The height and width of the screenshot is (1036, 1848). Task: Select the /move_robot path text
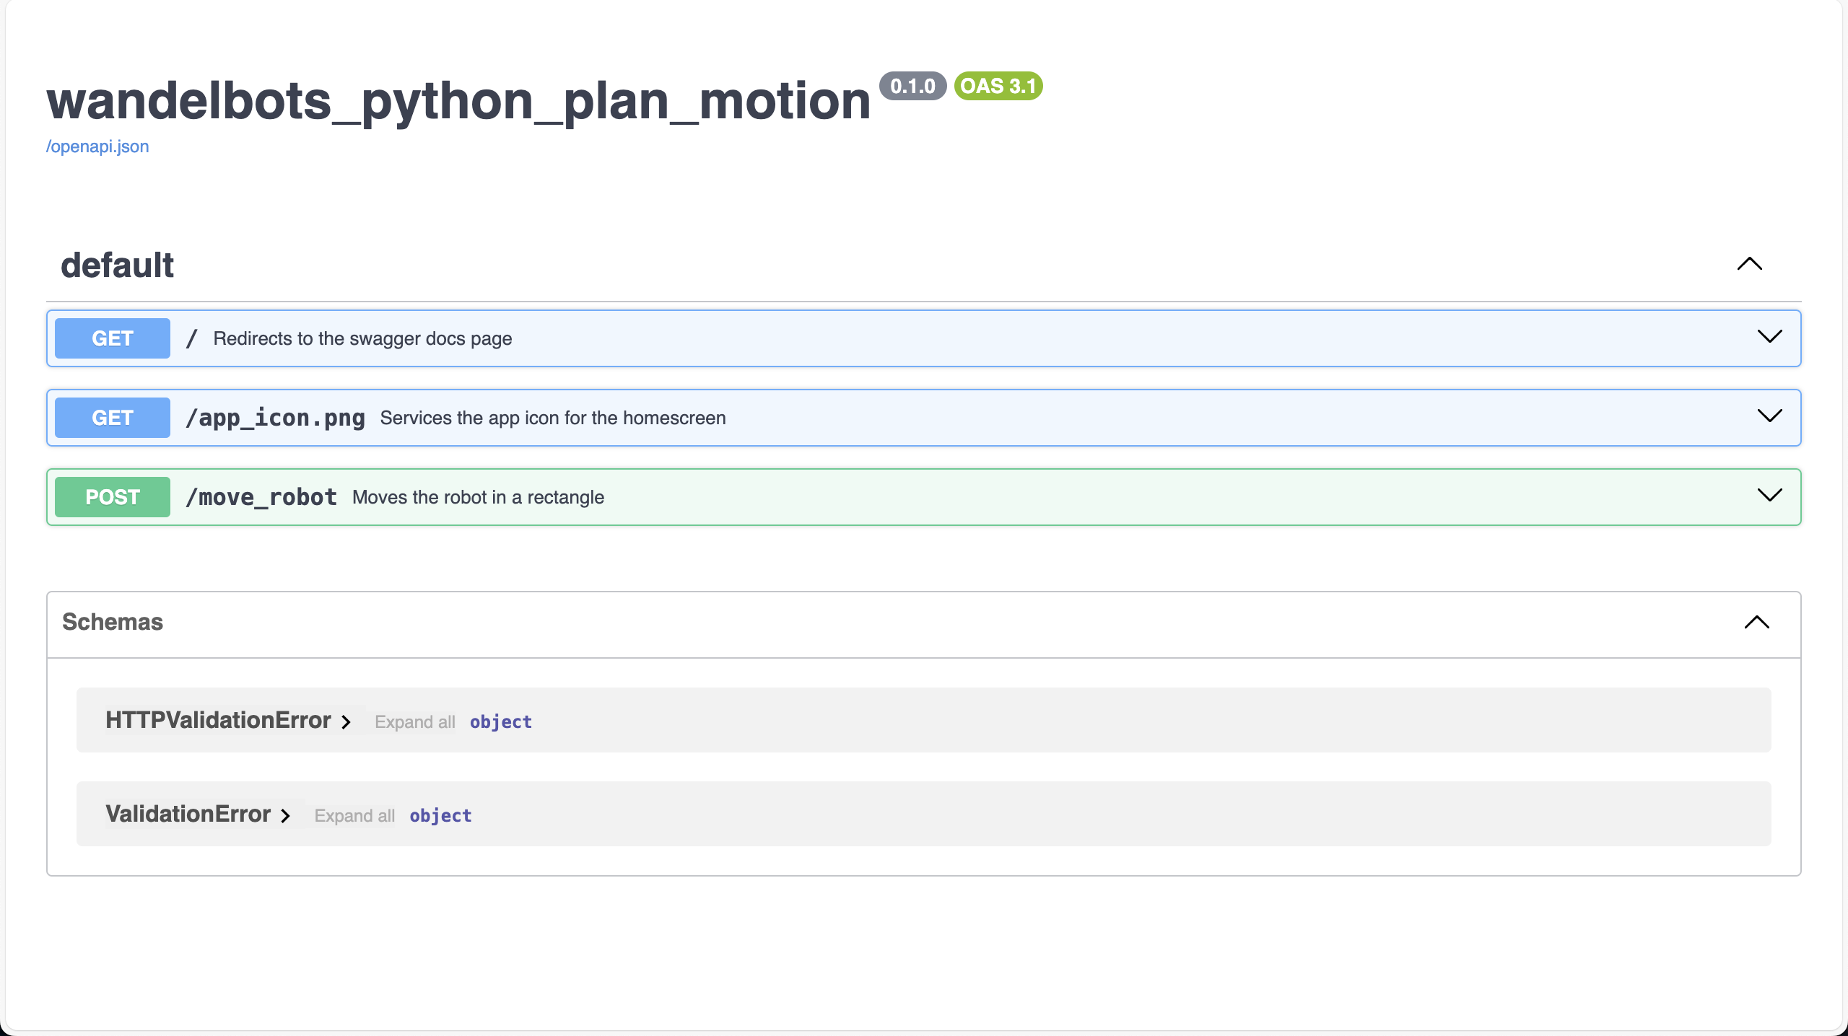[x=261, y=497]
